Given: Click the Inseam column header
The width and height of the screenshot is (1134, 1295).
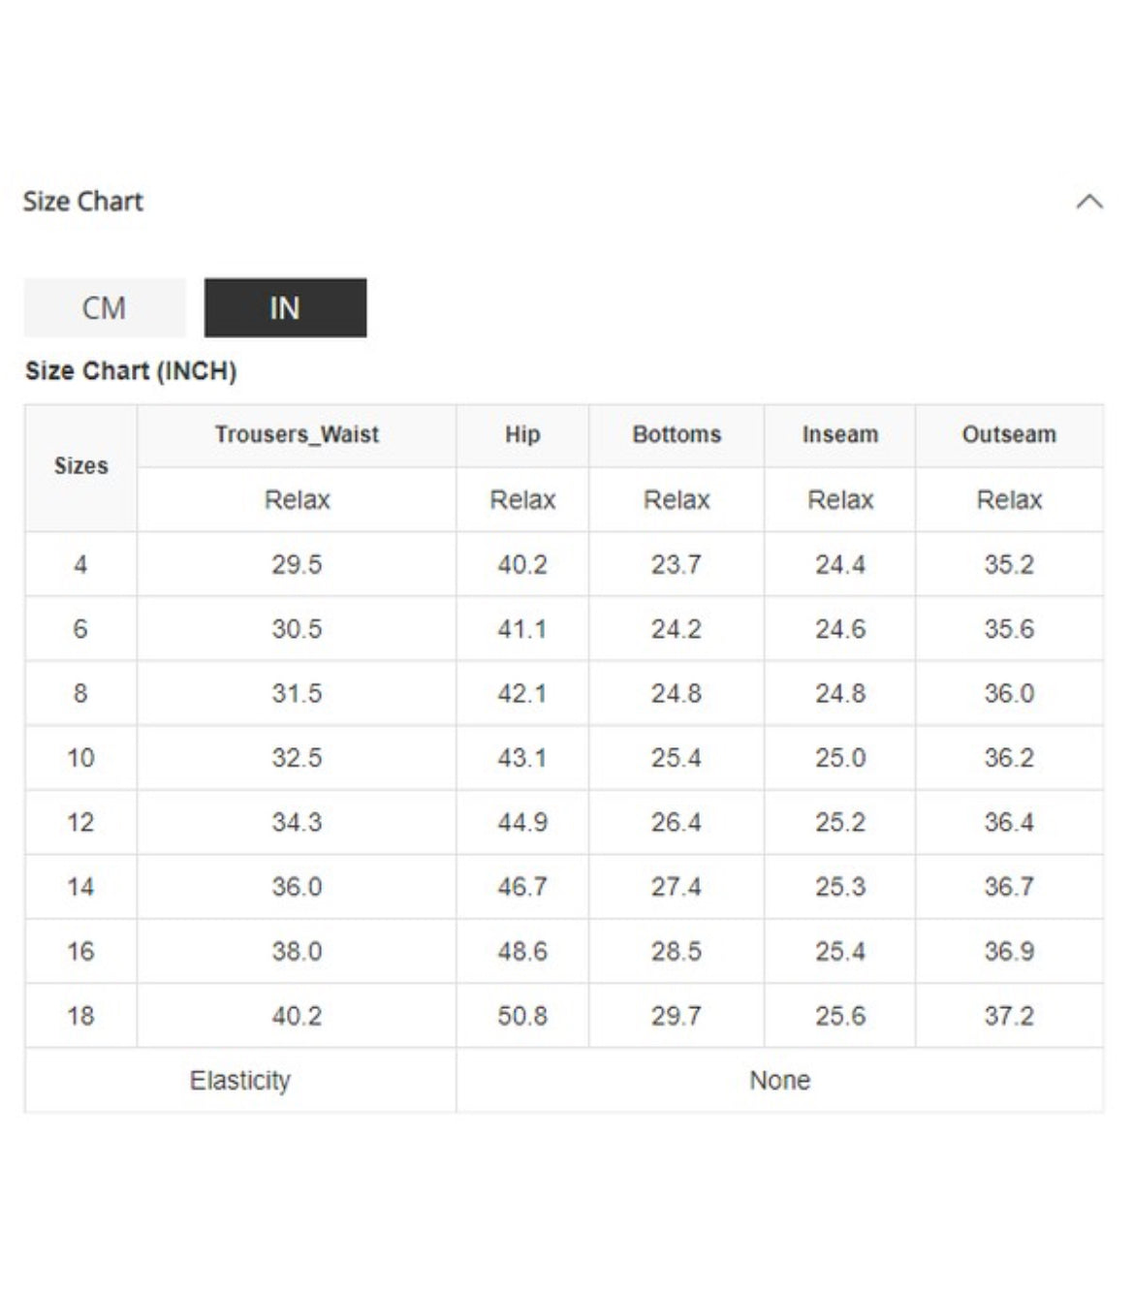Looking at the screenshot, I should point(840,434).
